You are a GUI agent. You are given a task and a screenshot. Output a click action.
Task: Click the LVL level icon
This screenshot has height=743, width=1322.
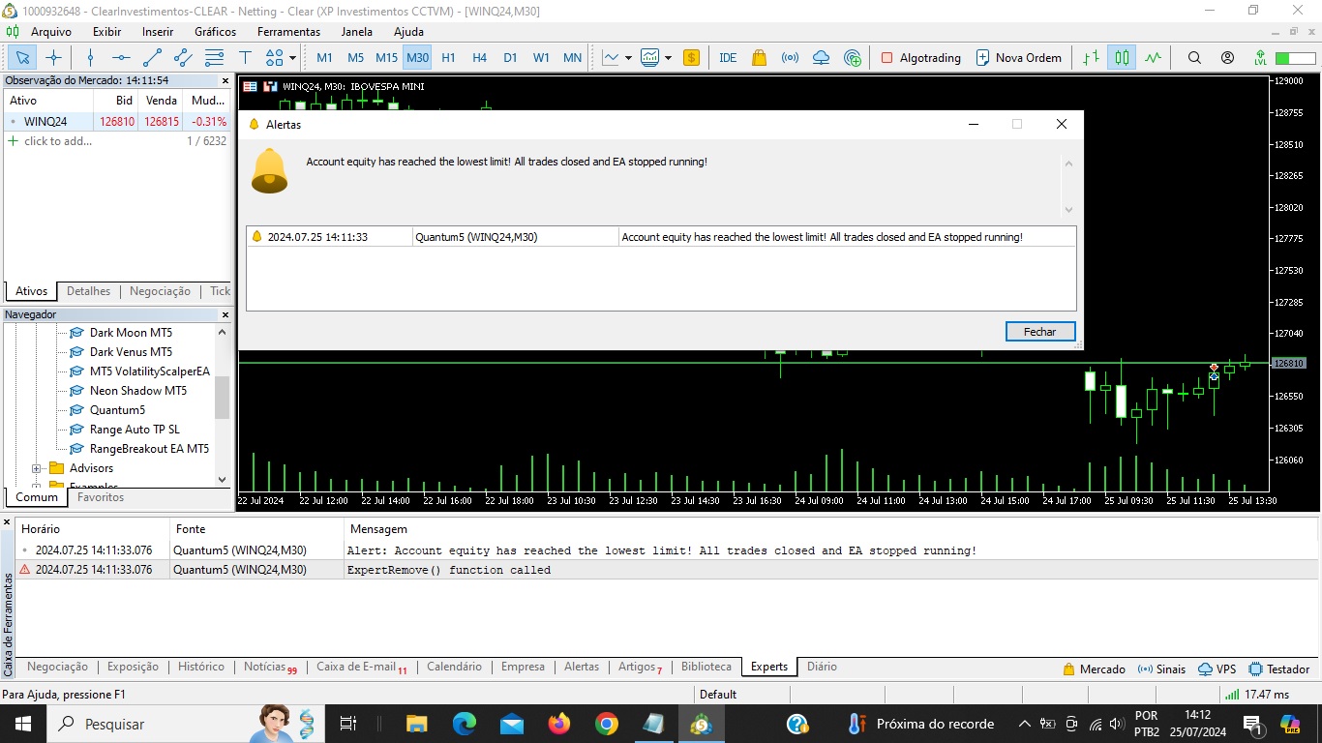coord(1260,57)
